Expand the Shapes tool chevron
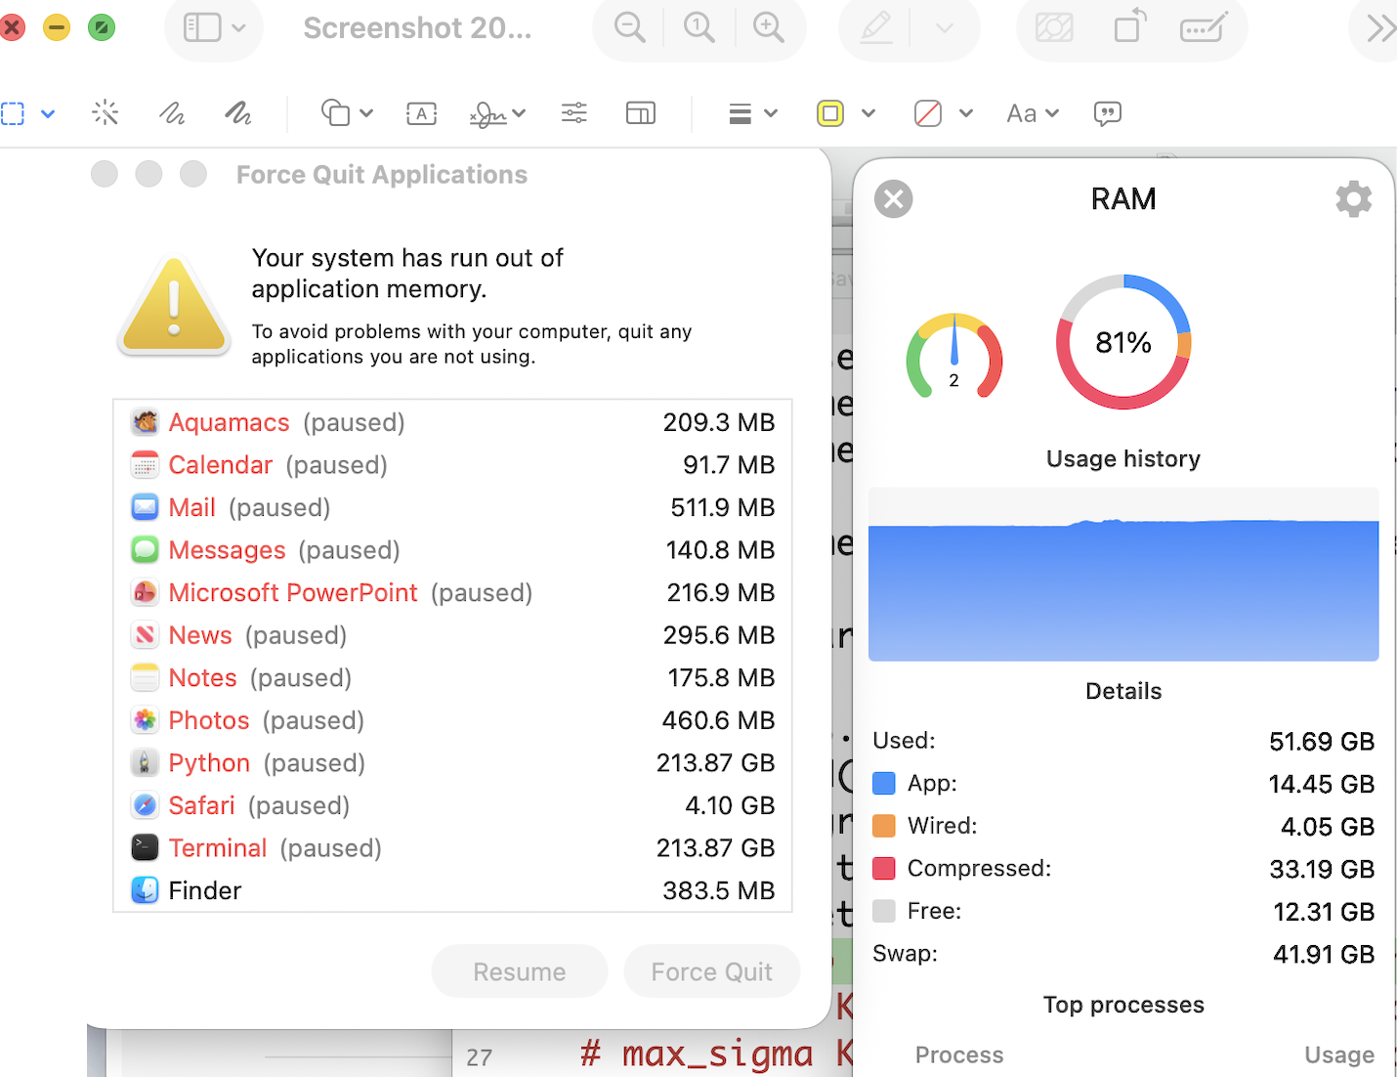The width and height of the screenshot is (1397, 1077). tap(366, 113)
